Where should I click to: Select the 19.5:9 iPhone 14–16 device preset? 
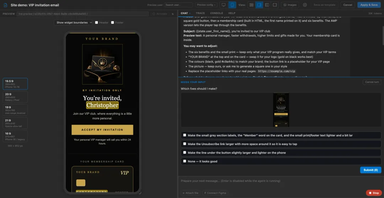15,84
